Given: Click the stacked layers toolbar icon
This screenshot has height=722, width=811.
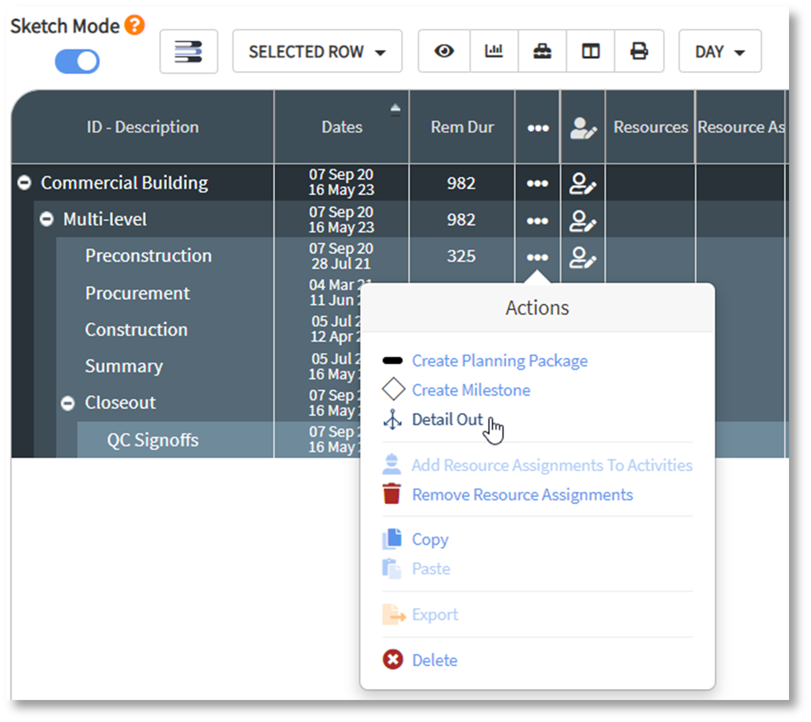Looking at the screenshot, I should (189, 52).
